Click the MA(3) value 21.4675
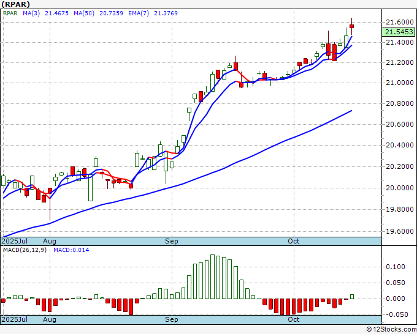 56,13
